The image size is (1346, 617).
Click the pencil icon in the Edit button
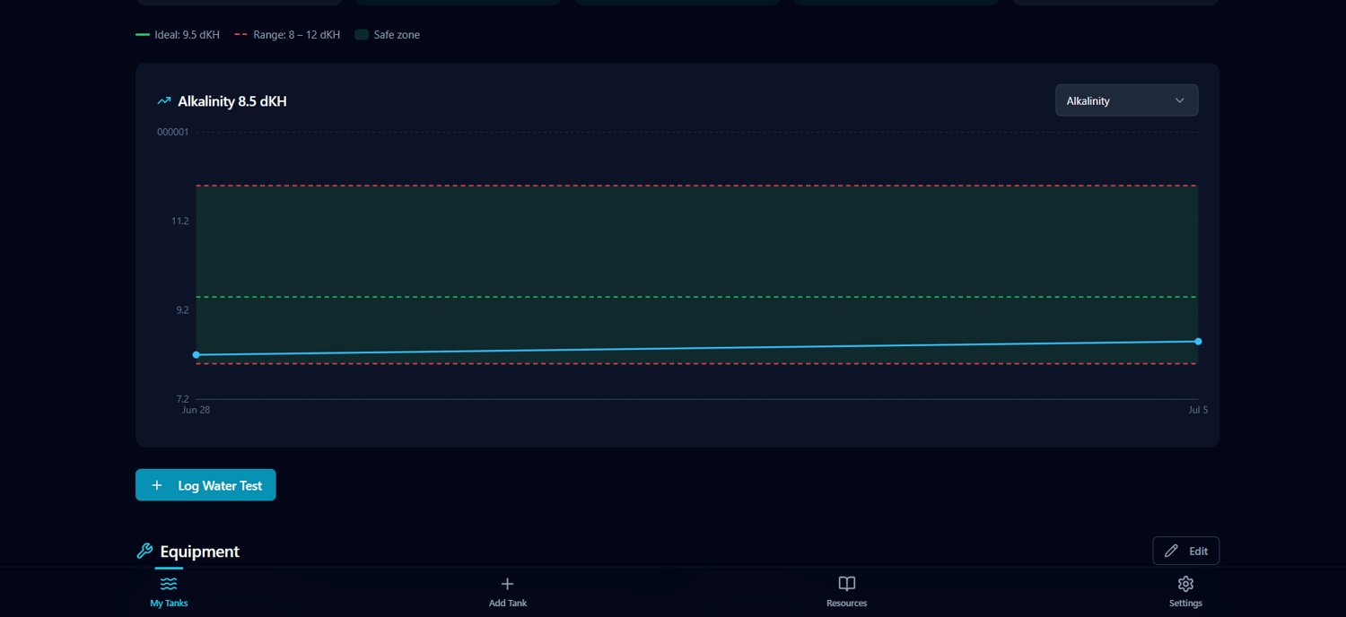tap(1171, 551)
